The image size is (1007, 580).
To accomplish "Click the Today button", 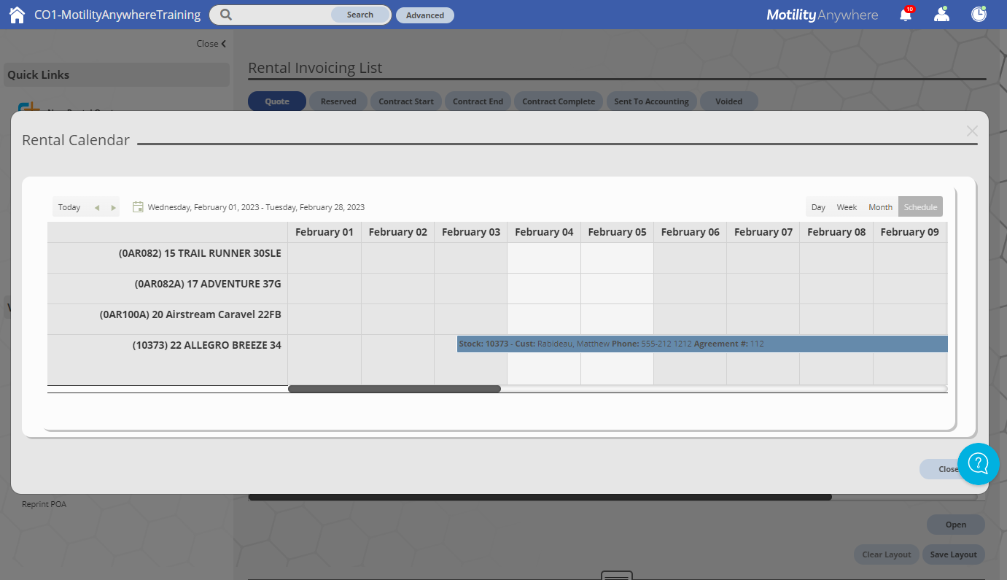I will (x=69, y=207).
